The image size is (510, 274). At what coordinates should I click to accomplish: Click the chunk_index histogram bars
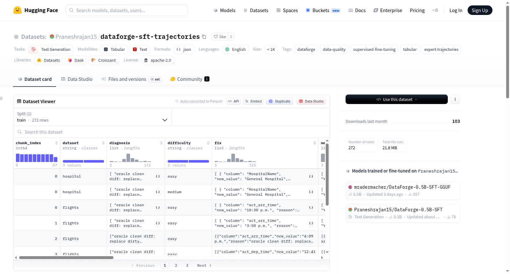pos(37,158)
